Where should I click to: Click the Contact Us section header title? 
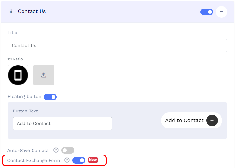tap(32, 11)
